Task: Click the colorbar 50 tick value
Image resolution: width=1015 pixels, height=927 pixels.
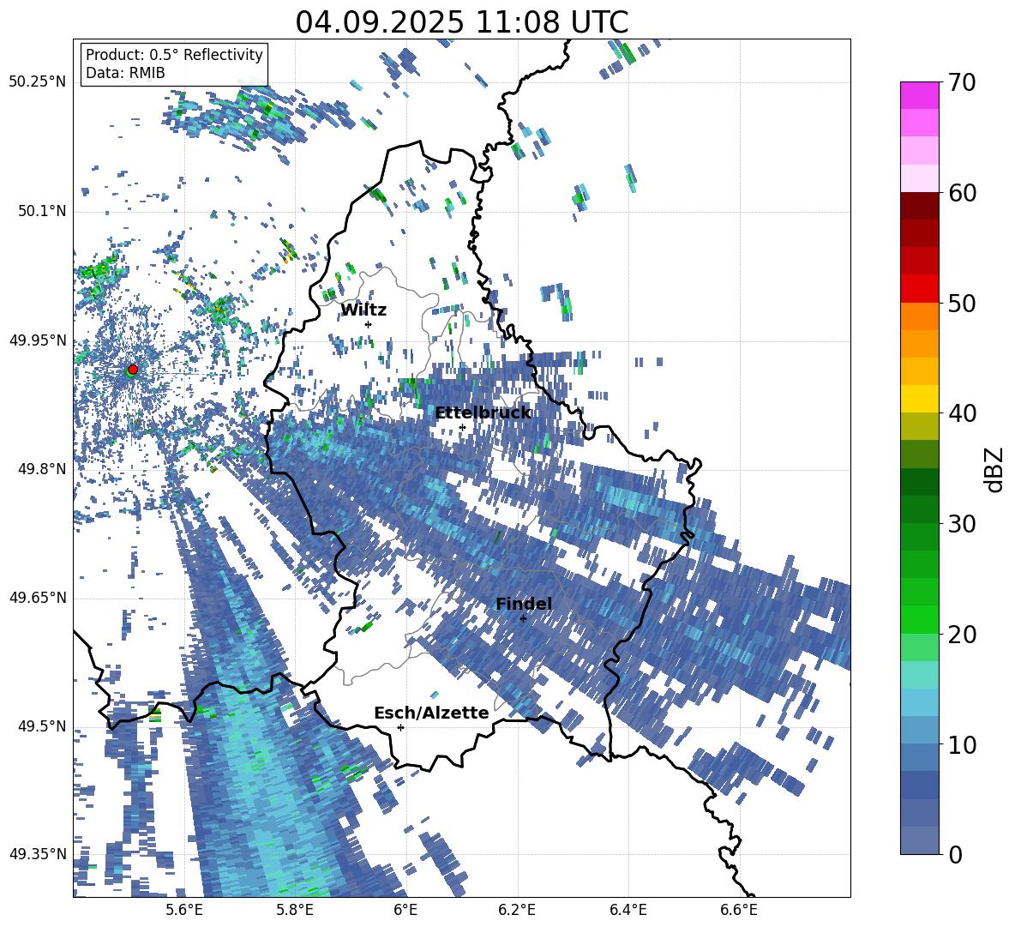Action: 963,303
